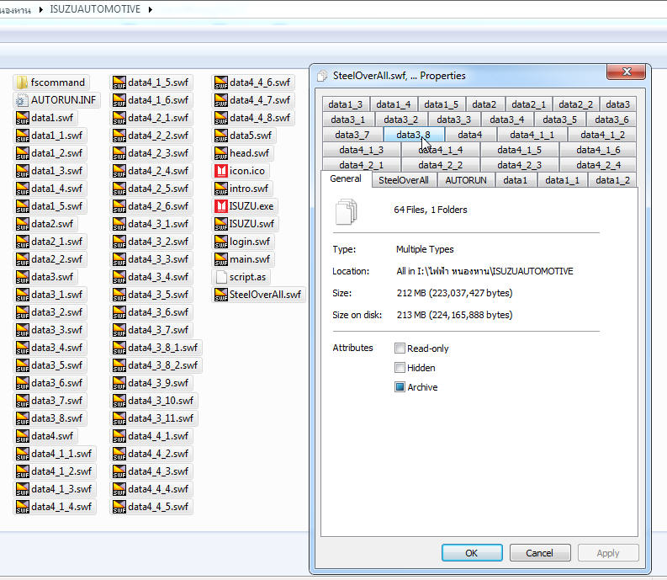
Task: Open the data2_1 tab
Action: pyautogui.click(x=528, y=104)
